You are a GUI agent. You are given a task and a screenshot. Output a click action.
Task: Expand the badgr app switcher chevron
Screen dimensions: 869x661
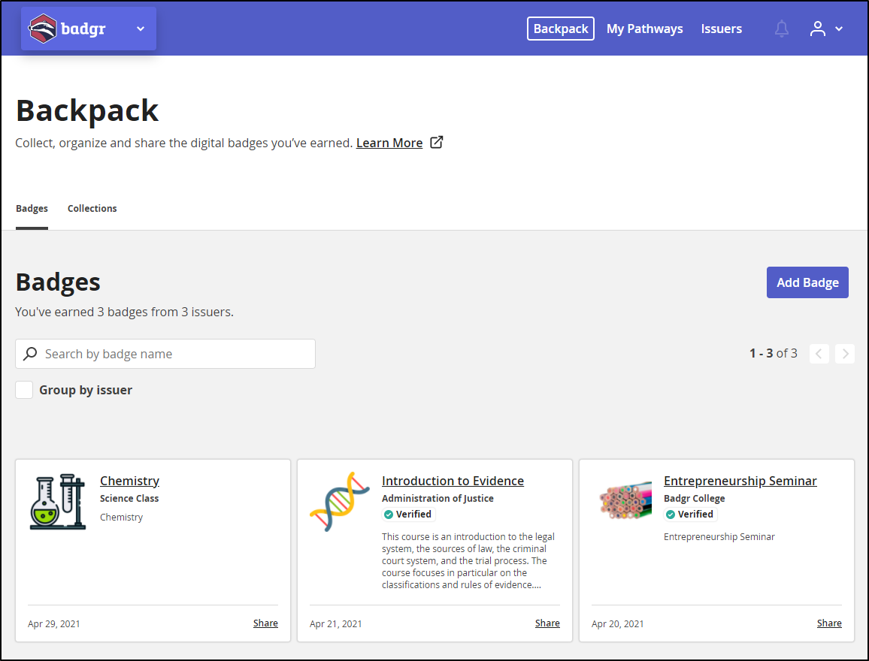[x=141, y=29]
